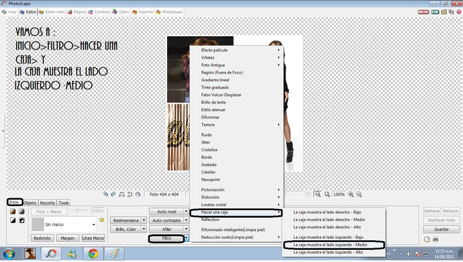This screenshot has width=463, height=262.
Task: Click the arbitrary rotation icon
Action: point(138,194)
